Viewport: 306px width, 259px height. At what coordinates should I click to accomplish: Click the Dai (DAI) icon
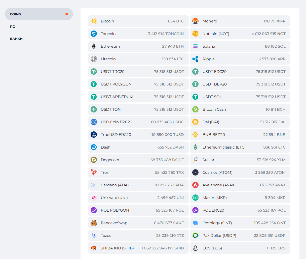[196, 122]
